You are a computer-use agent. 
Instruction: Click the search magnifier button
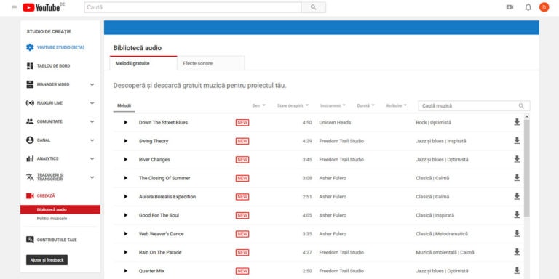tap(314, 7)
